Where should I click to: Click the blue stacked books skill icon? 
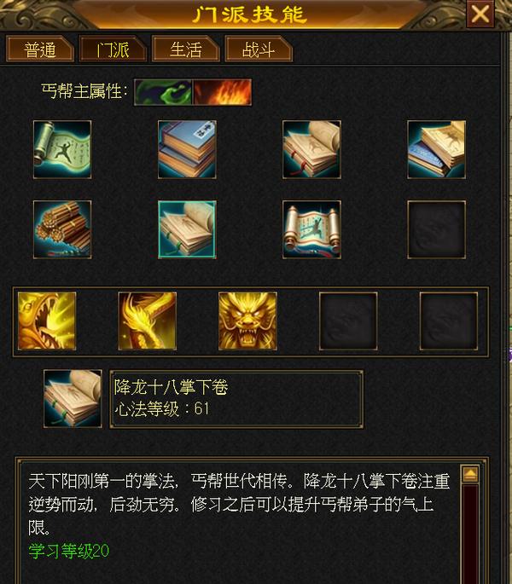point(187,149)
